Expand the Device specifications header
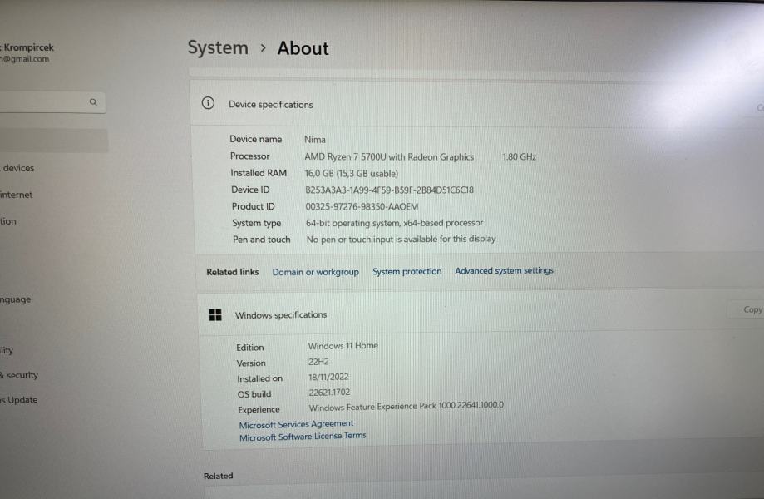The height and width of the screenshot is (499, 764). 476,104
